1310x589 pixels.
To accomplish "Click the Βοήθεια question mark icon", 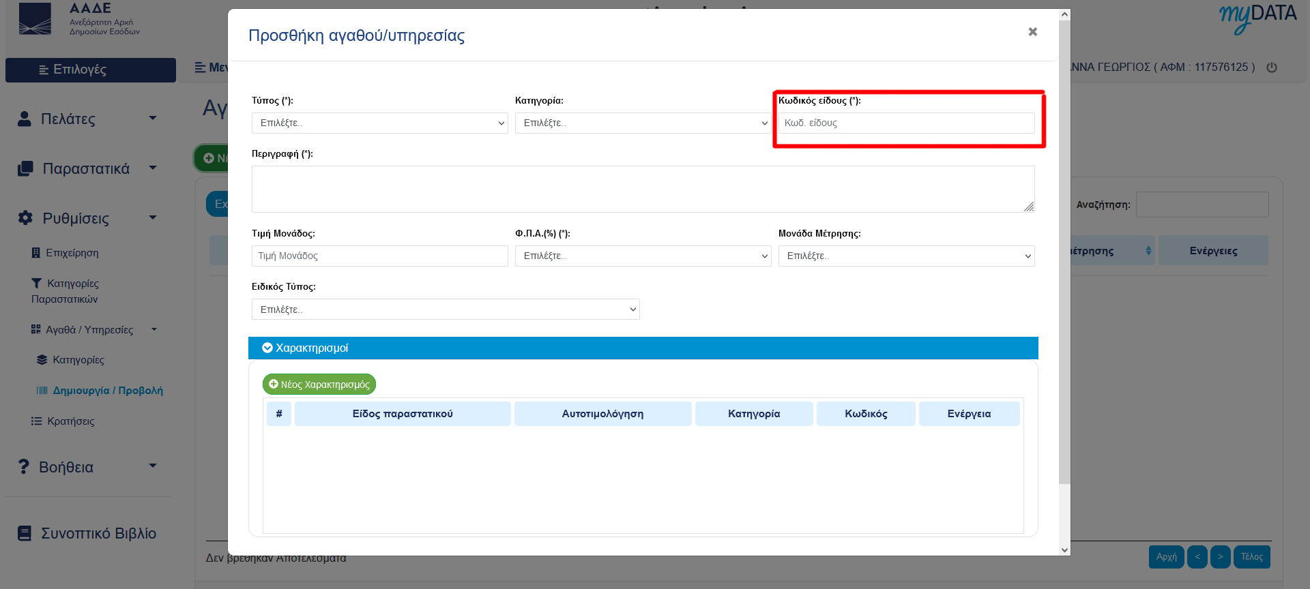I will pos(24,467).
